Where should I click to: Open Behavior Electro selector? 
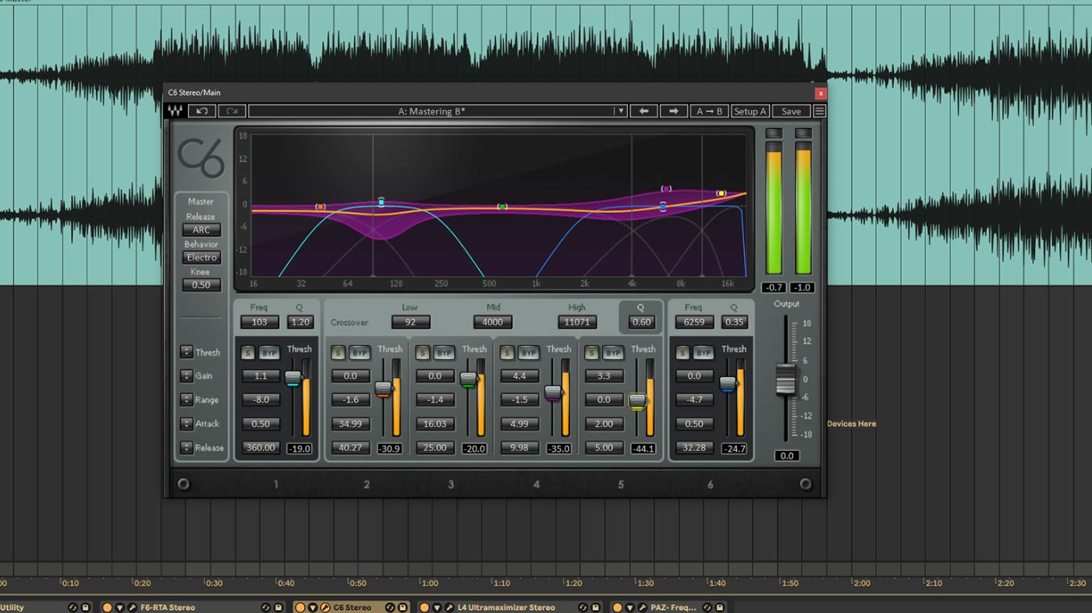click(201, 257)
